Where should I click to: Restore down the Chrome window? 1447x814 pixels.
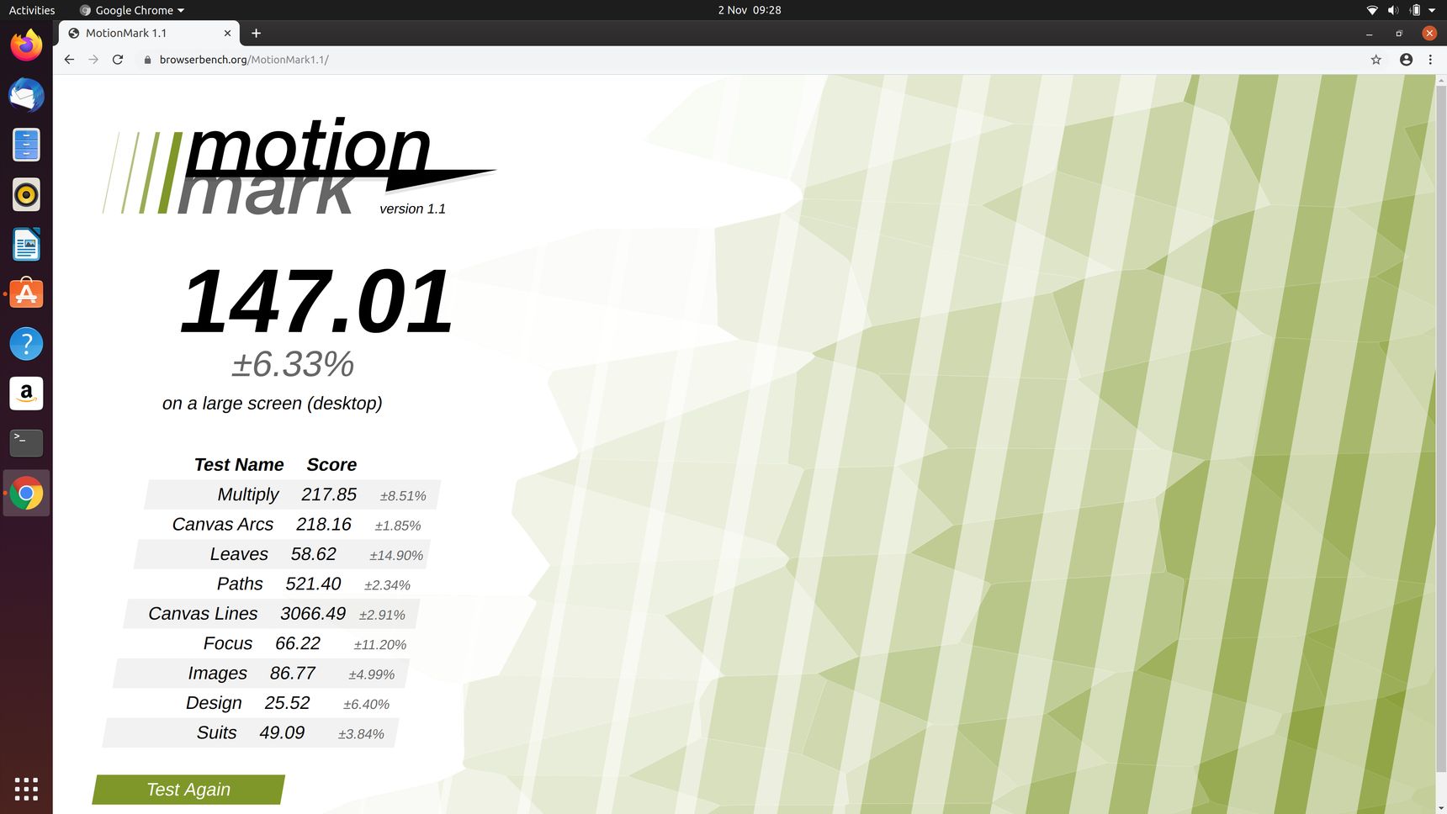click(x=1399, y=34)
